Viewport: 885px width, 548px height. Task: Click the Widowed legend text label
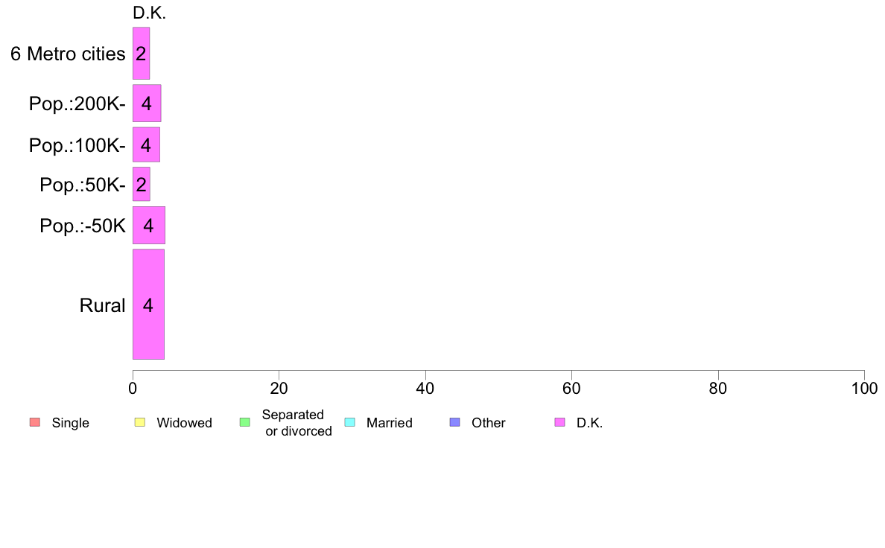point(184,423)
